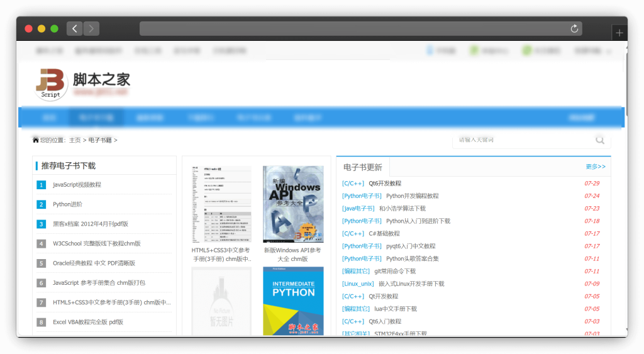Open the Python进阶 recommended item
Screen dimensions: 644x354
point(68,204)
